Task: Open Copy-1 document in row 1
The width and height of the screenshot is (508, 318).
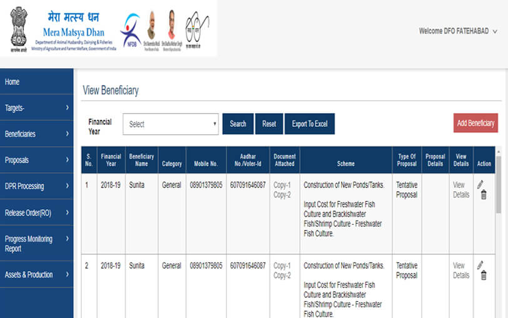Action: pyautogui.click(x=282, y=185)
